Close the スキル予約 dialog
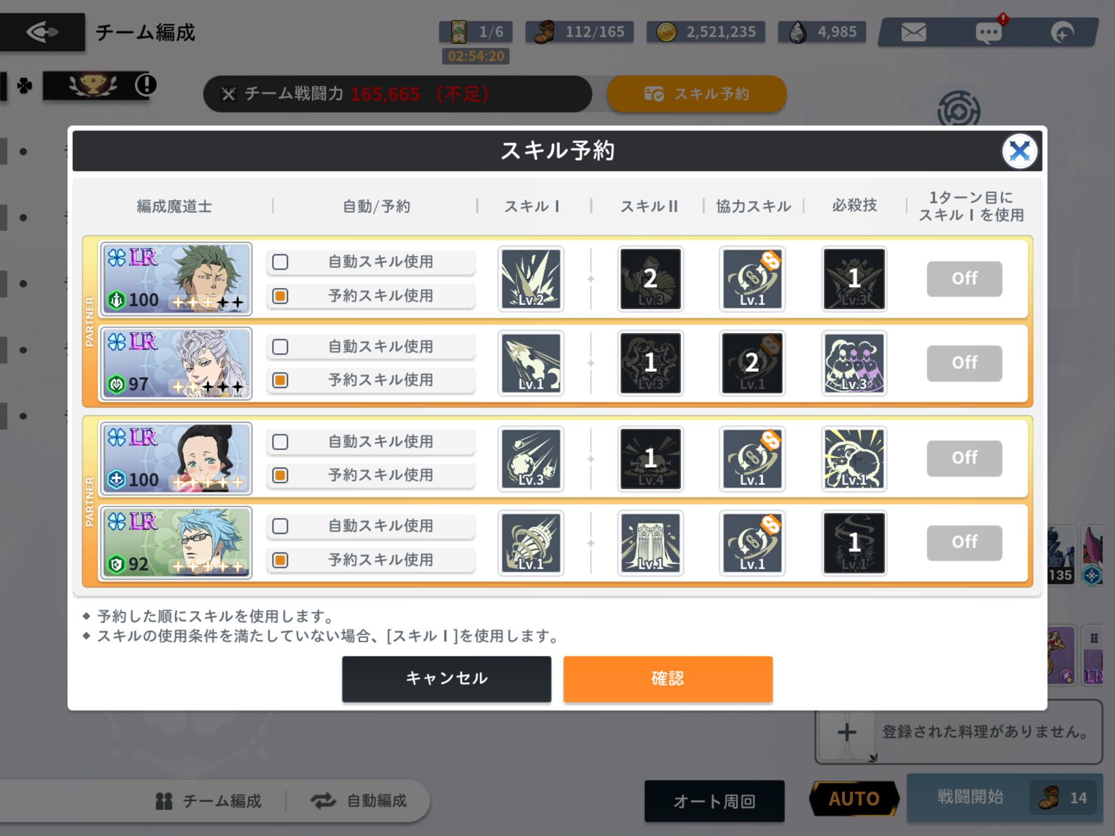This screenshot has width=1115, height=836. (x=1019, y=151)
